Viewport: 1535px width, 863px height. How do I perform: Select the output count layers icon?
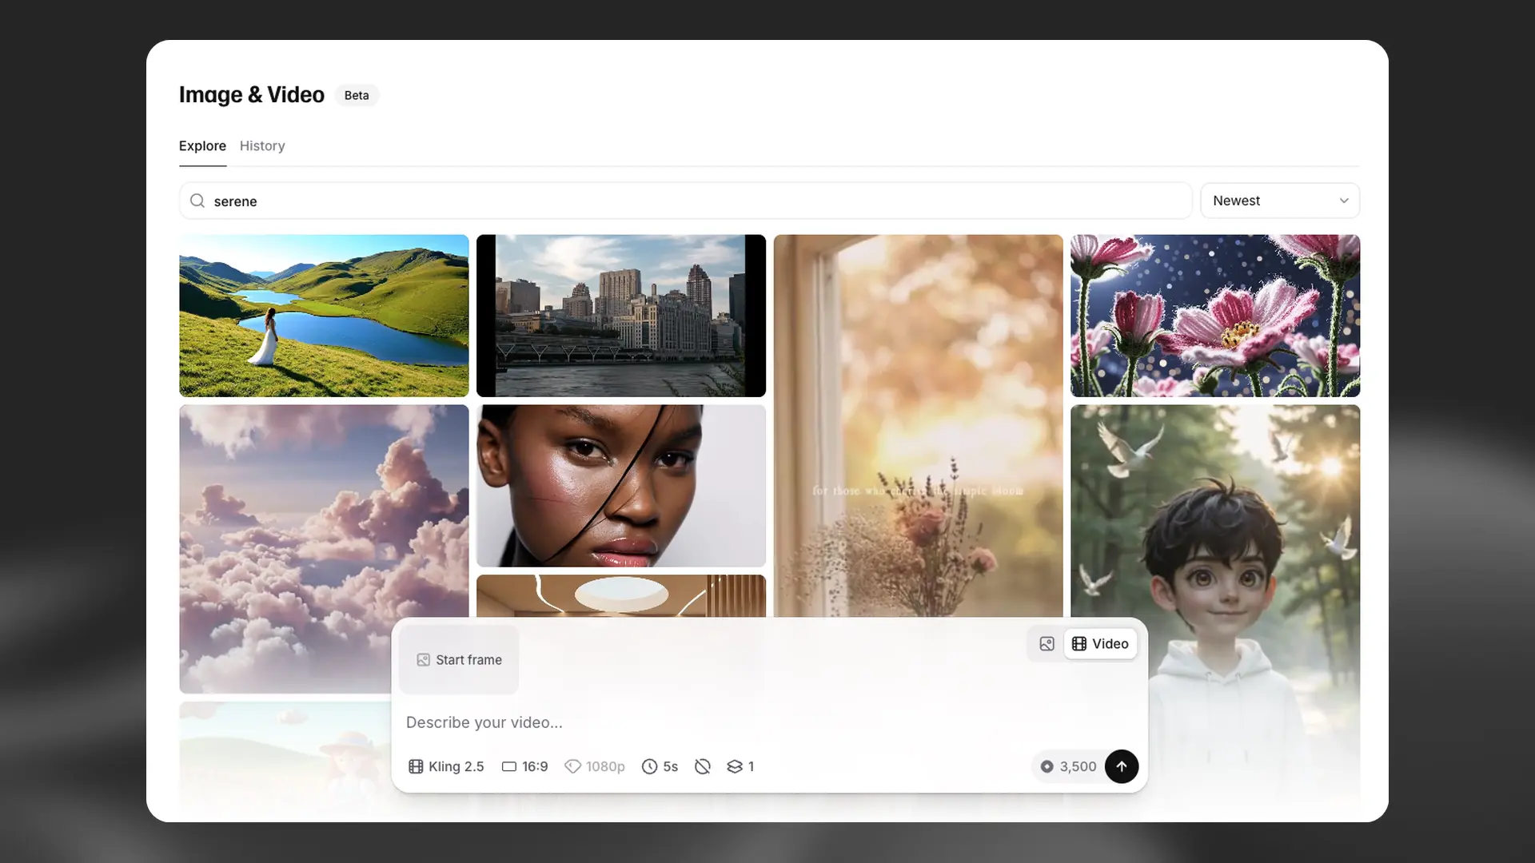tap(736, 766)
